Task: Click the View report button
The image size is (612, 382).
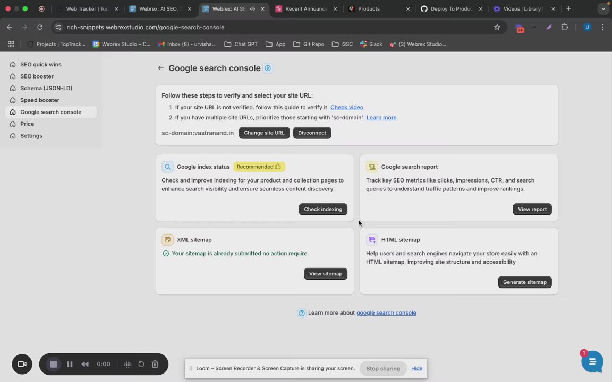Action: click(x=532, y=210)
